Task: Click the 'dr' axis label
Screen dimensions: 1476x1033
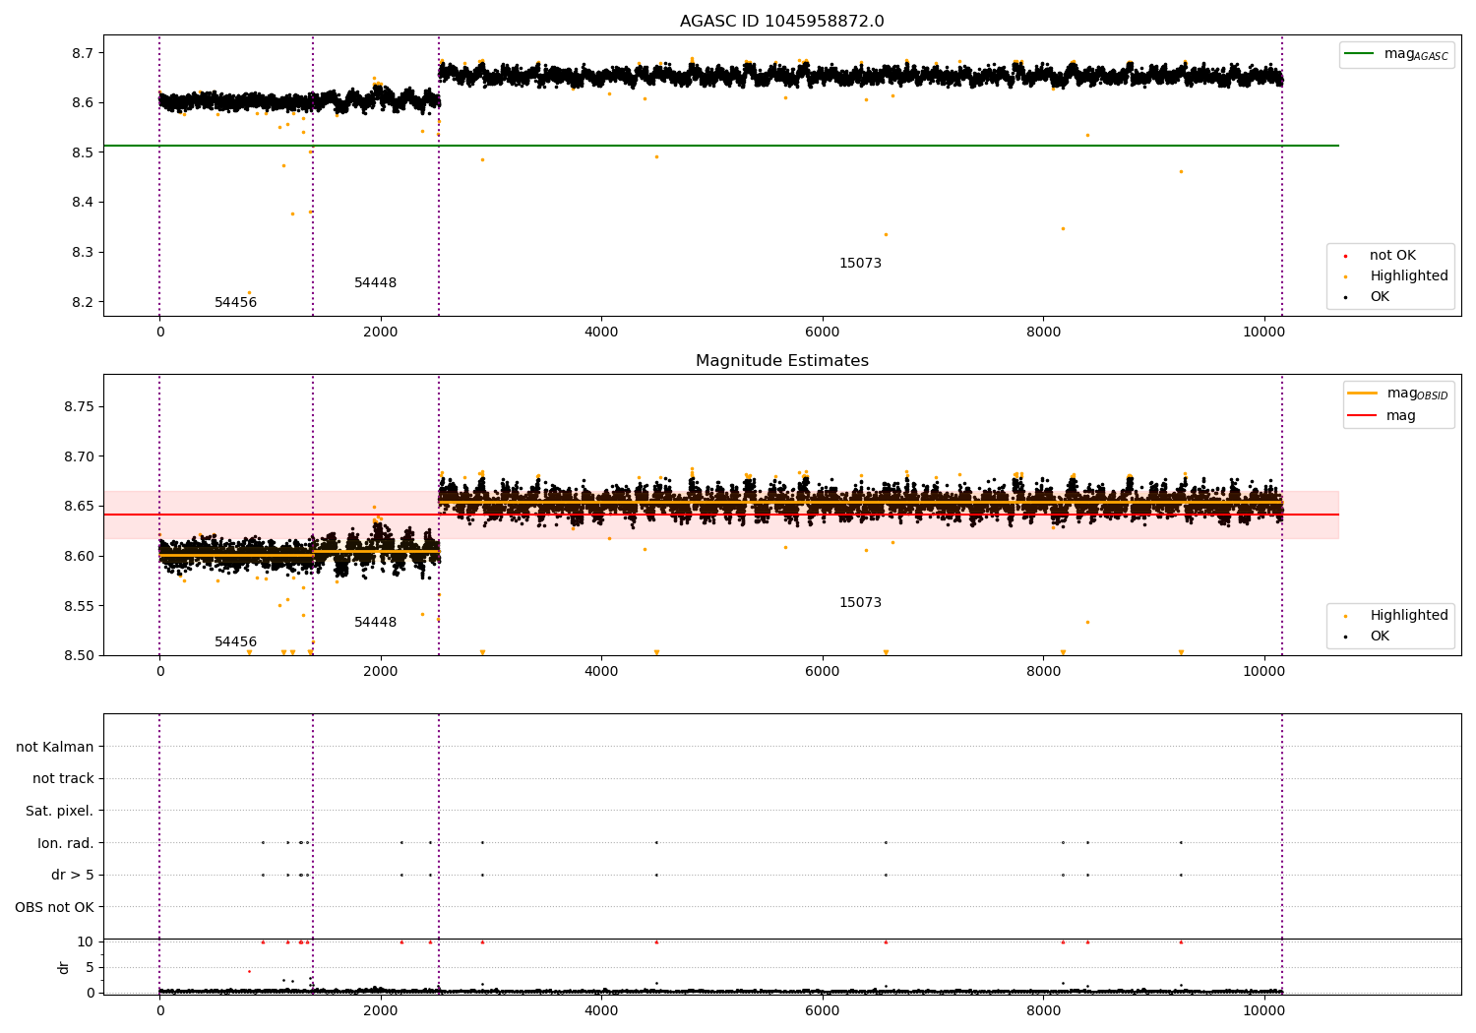Action: pos(63,967)
